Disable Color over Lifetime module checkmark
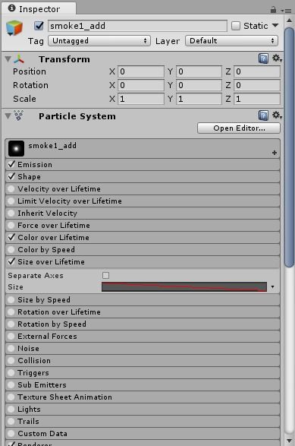Image resolution: width=295 pixels, height=446 pixels. pyautogui.click(x=11, y=237)
